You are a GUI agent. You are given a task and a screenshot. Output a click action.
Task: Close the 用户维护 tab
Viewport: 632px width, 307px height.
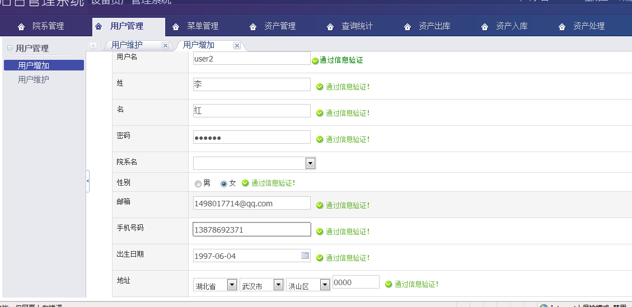165,45
